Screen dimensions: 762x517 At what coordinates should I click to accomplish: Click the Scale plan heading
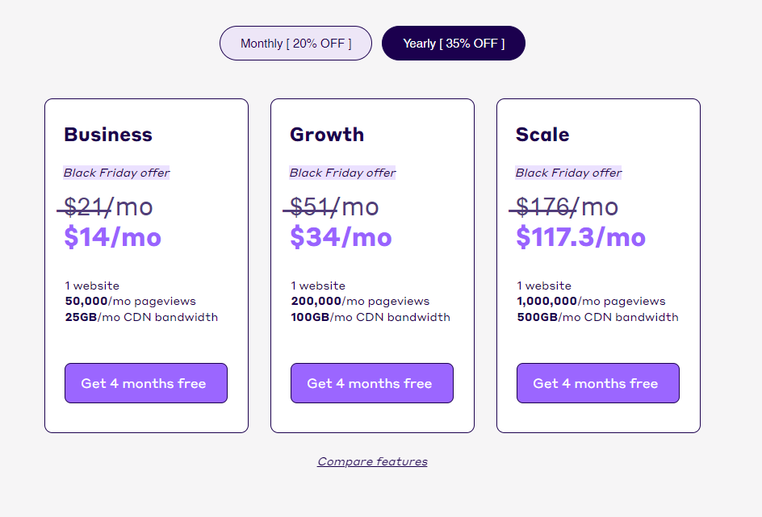(x=542, y=135)
